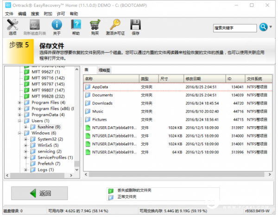Sort by the 文件系统 column header
Viewport: 278px width, 217px height.
tap(259, 79)
